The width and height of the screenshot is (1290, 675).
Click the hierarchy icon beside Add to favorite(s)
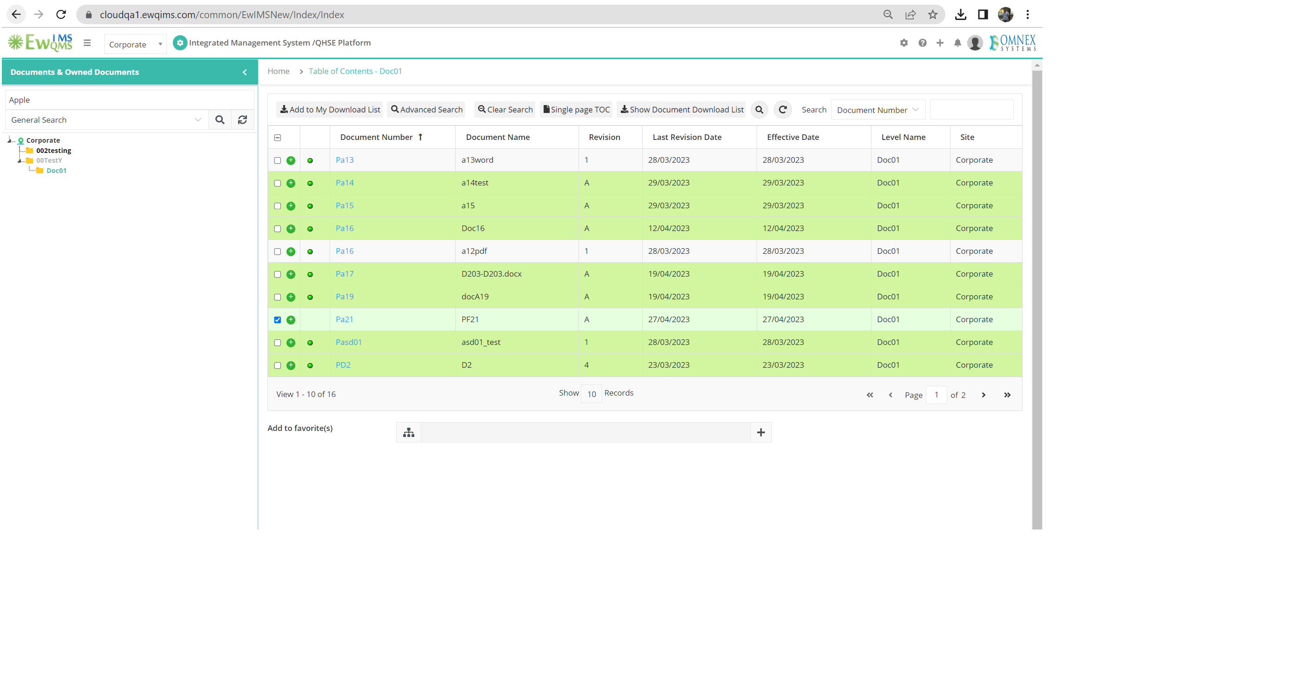pyautogui.click(x=409, y=433)
